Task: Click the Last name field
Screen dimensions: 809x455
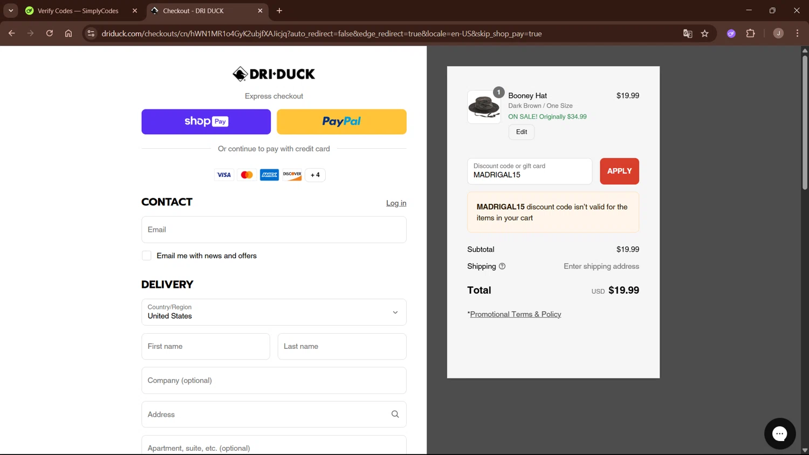Action: 342,347
